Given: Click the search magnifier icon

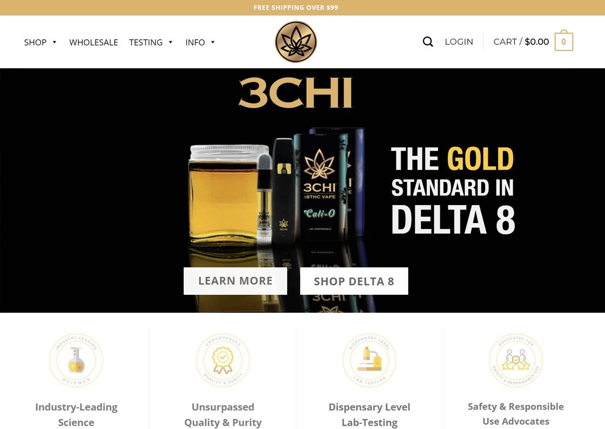Looking at the screenshot, I should [x=428, y=42].
